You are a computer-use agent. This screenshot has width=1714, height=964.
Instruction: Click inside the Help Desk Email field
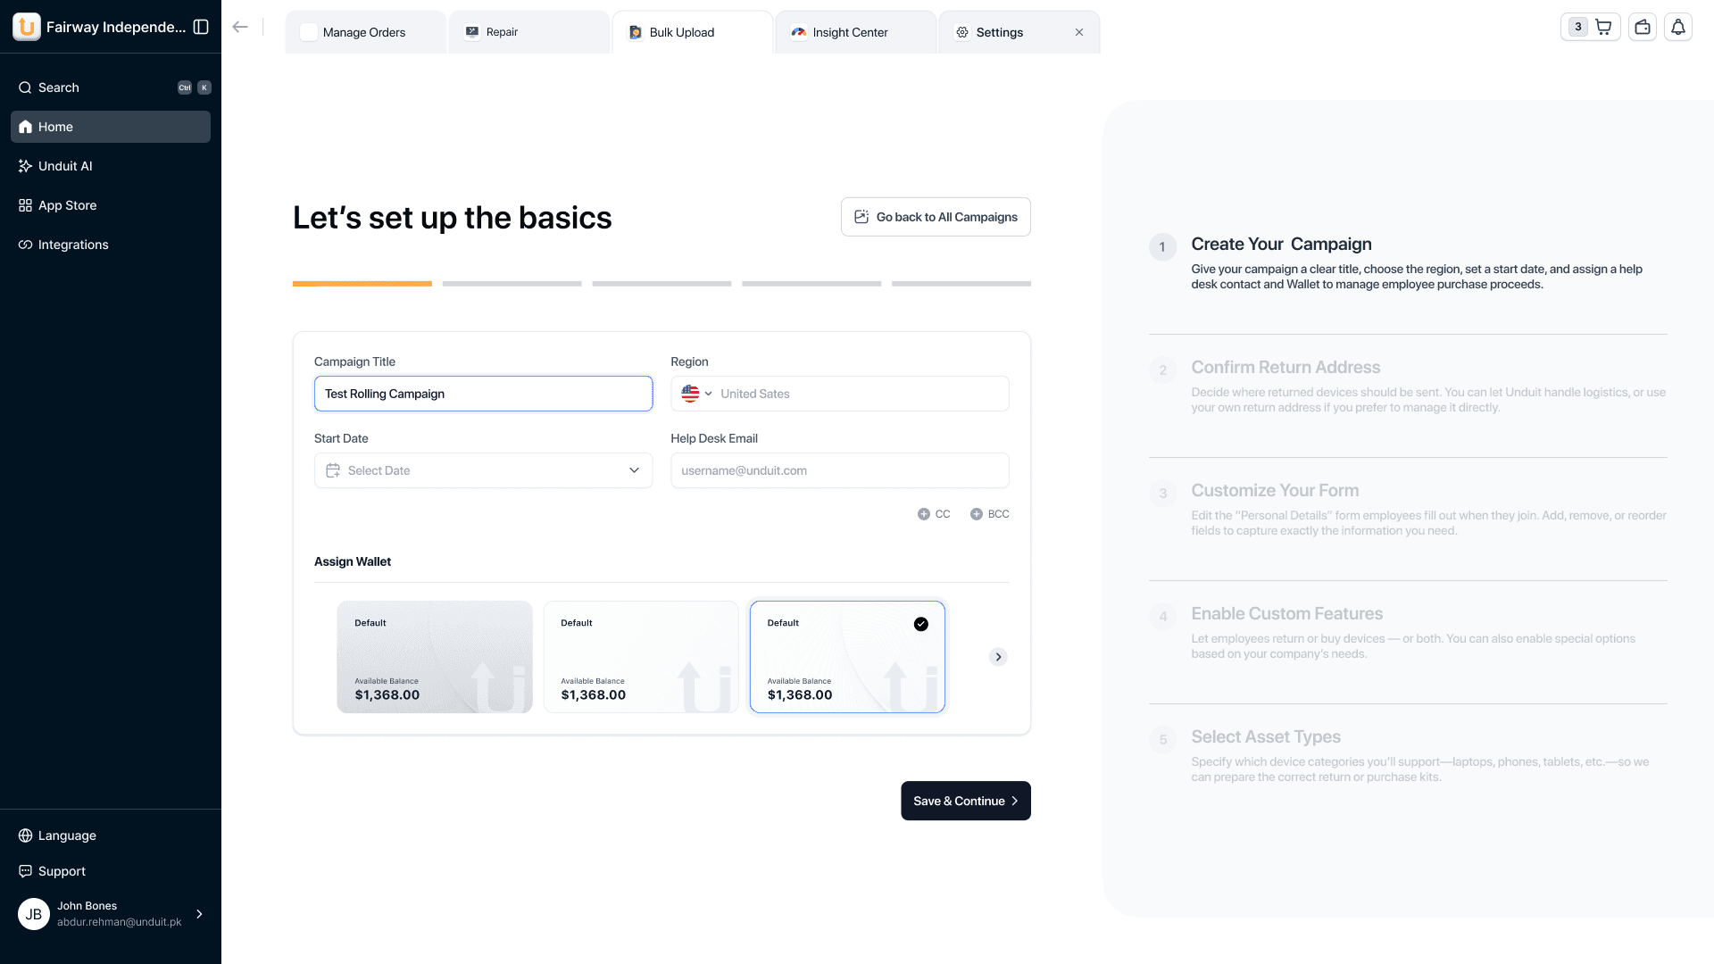839,470
